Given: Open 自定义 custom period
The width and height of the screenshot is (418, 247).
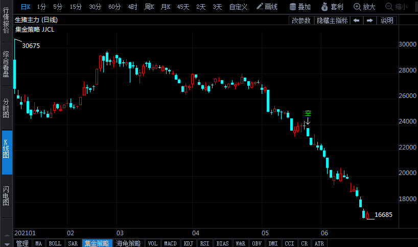Looking at the screenshot, I should (238, 7).
